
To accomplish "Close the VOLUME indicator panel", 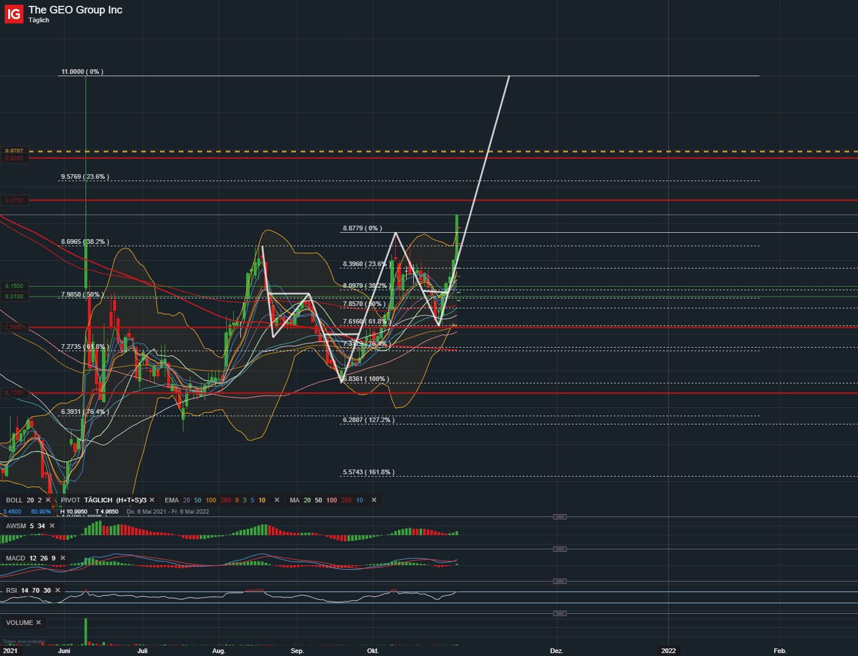I will coord(39,623).
